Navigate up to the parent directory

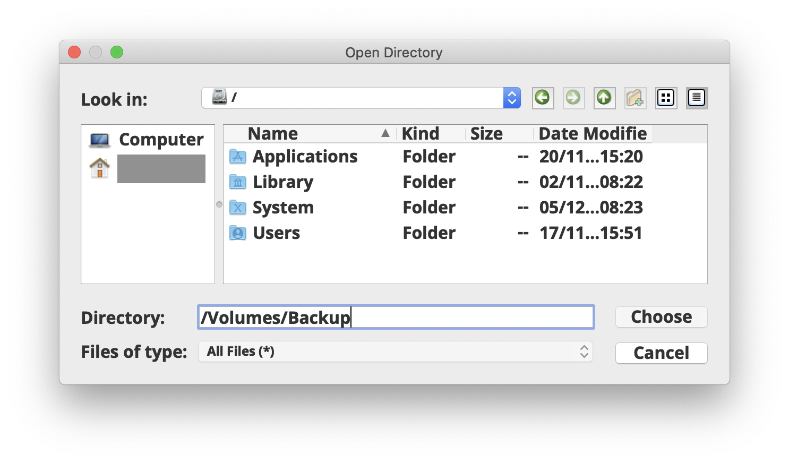pyautogui.click(x=604, y=98)
